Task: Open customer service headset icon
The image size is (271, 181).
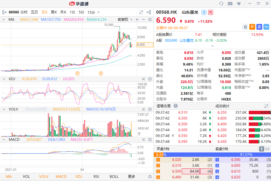Action: (221, 3)
